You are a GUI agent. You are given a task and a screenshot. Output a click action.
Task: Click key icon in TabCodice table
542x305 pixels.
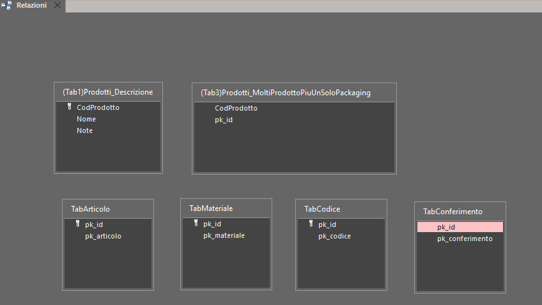[311, 224]
